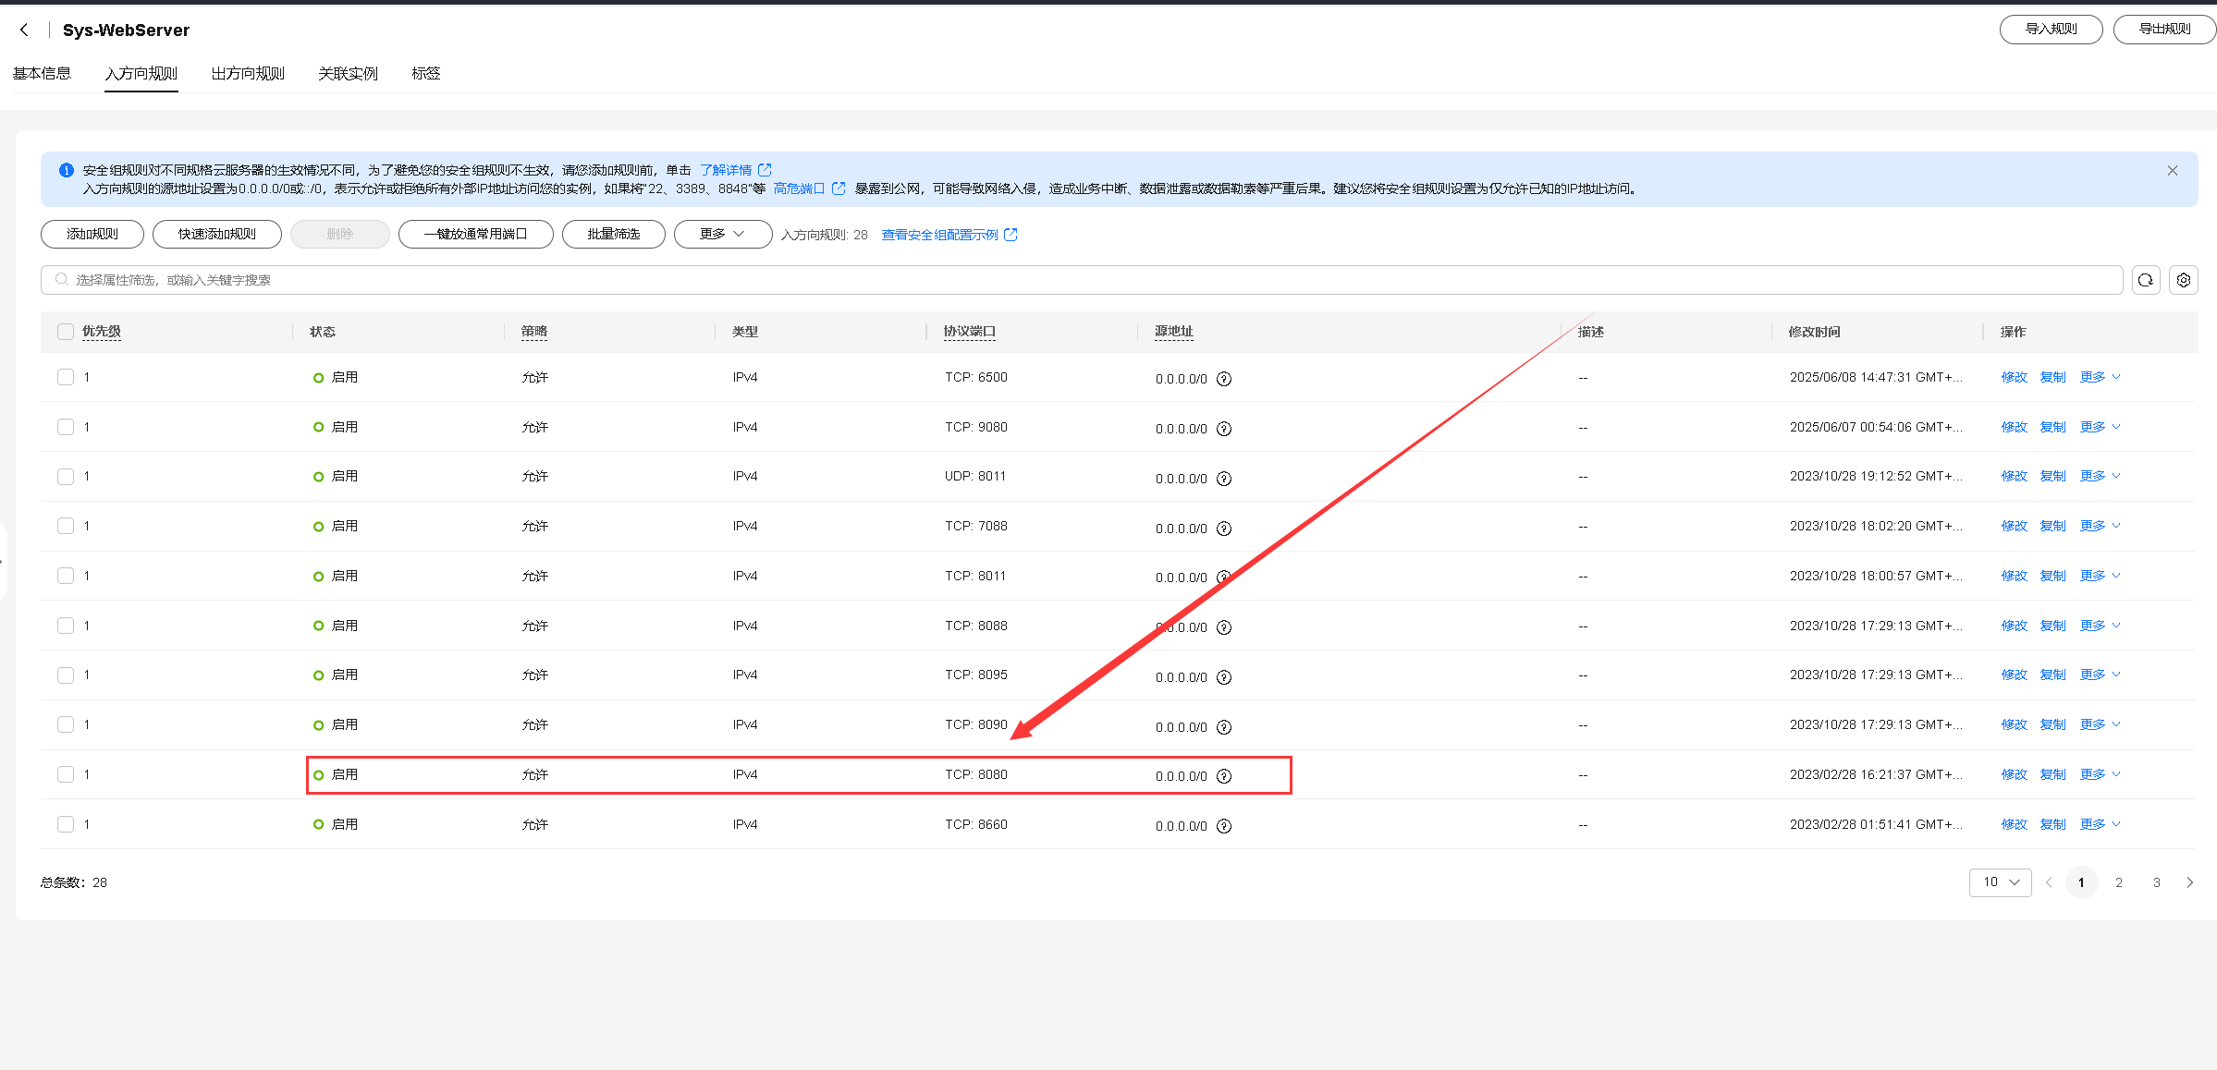Expand the 更多 dropdown in toolbar
The width and height of the screenshot is (2217, 1070).
[722, 235]
